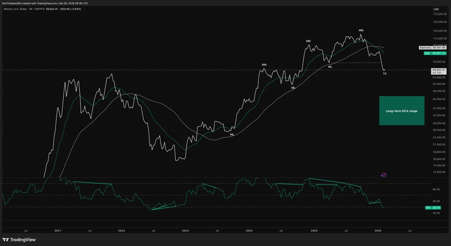Click the price change value −654.08 (−0.93%)
This screenshot has width=451, height=246.
pos(70,9)
